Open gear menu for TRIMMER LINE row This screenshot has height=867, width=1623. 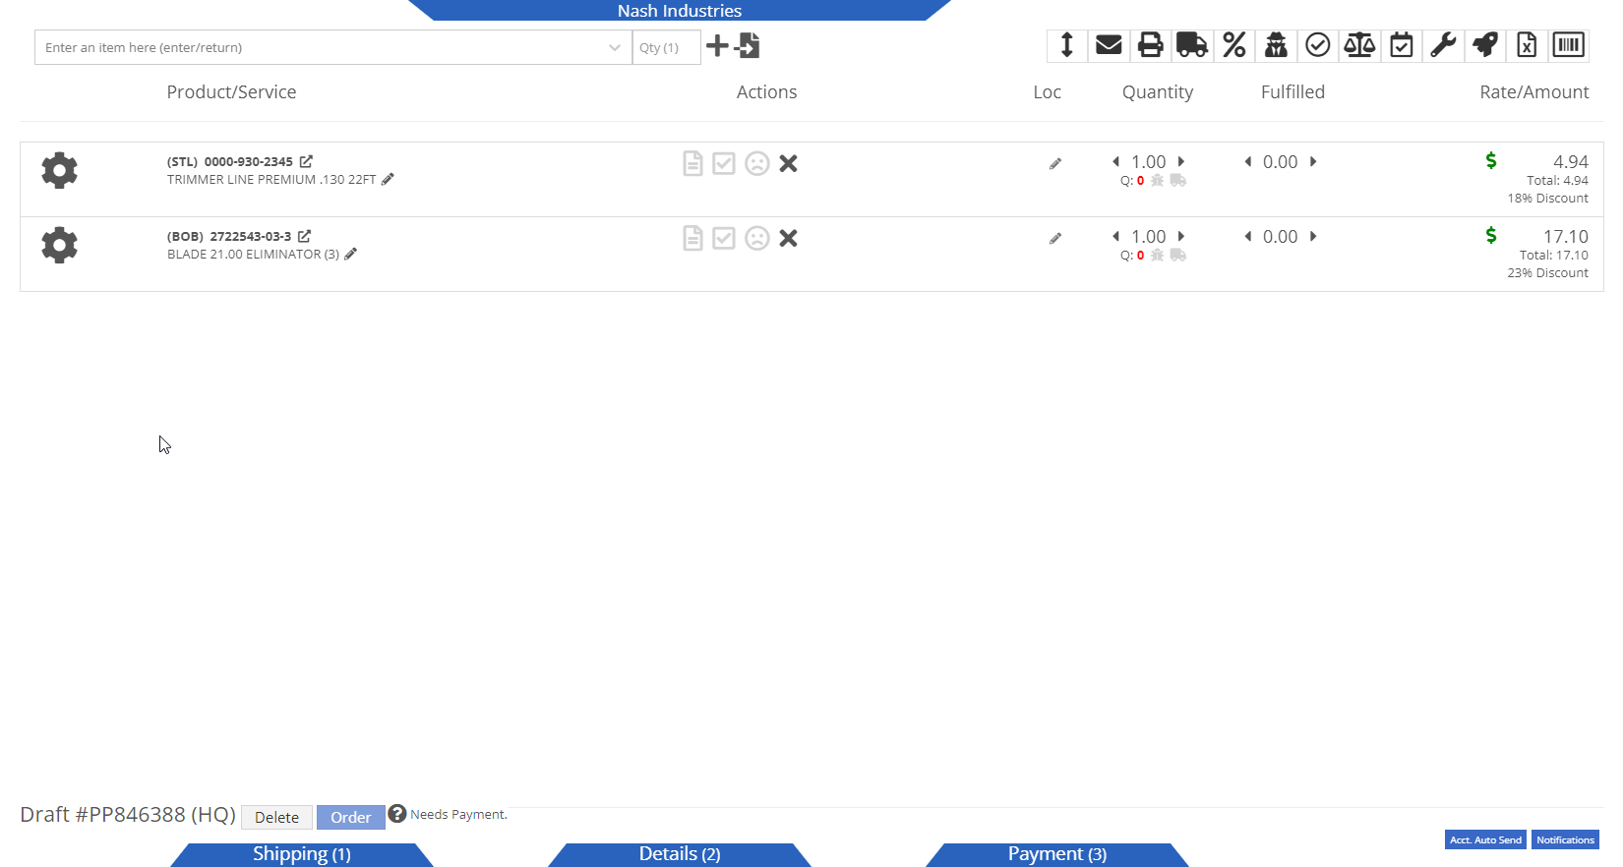(59, 170)
